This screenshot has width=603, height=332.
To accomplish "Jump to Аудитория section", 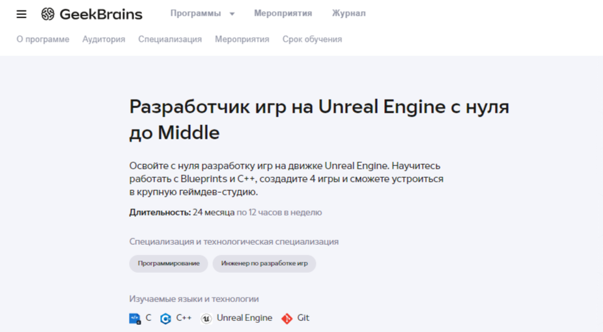I will tap(104, 39).
